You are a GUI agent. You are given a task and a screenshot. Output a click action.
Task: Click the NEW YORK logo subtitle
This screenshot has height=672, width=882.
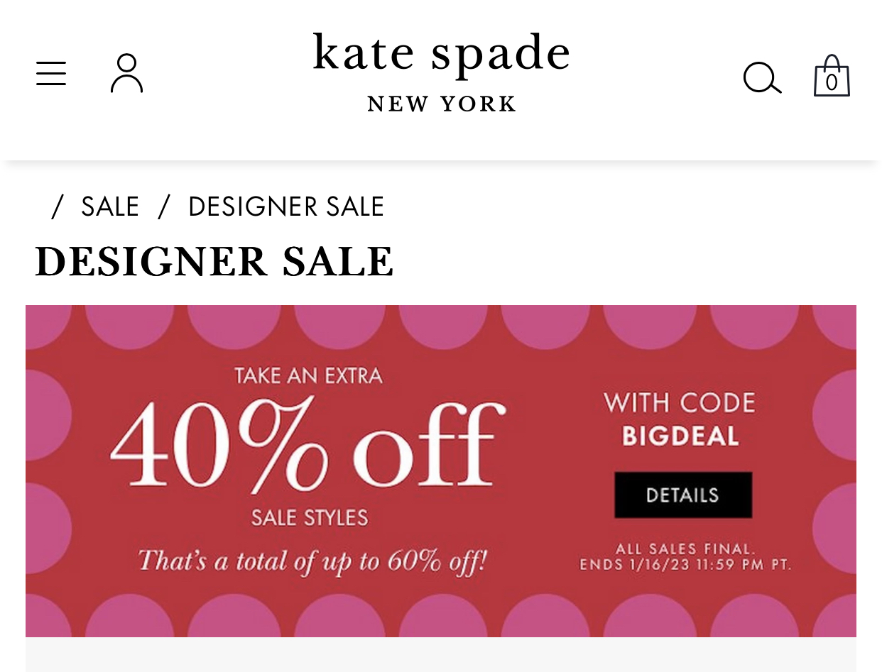(441, 104)
